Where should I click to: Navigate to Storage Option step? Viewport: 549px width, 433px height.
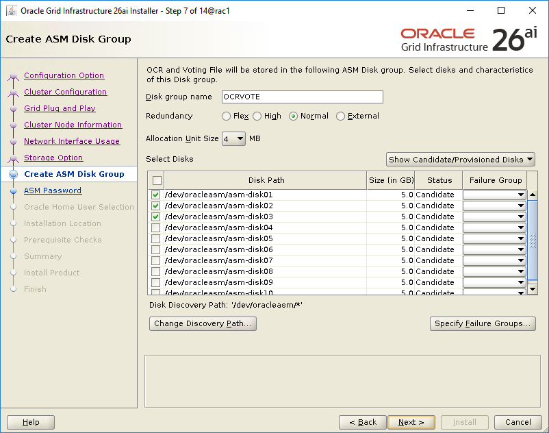[53, 158]
